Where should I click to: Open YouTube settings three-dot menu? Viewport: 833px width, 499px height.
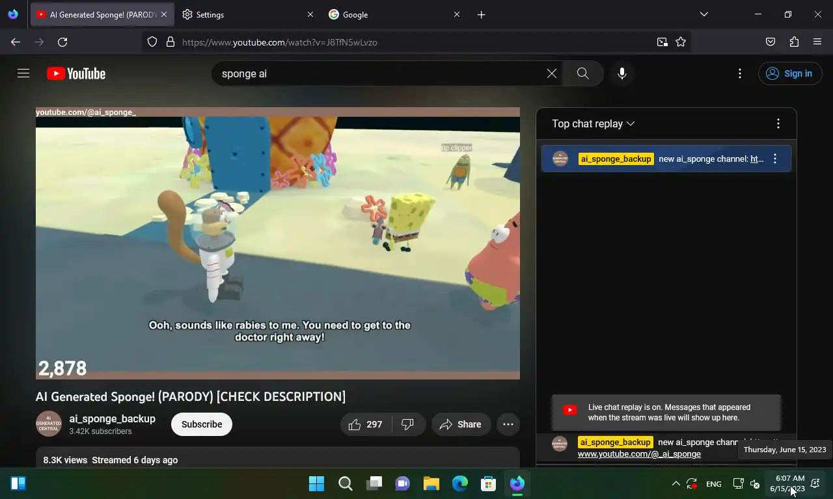tap(740, 73)
